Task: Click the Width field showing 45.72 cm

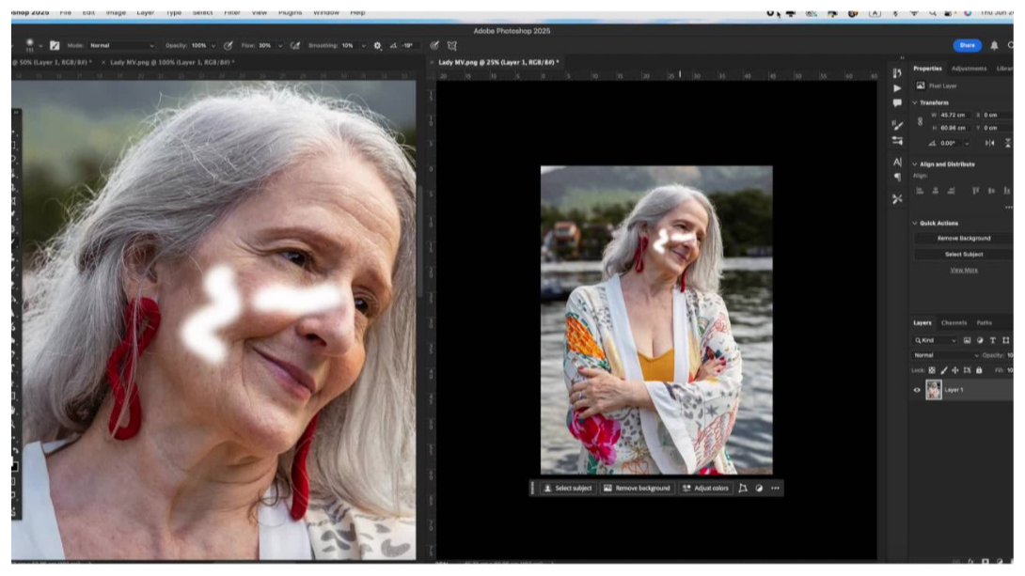Action: (x=954, y=115)
